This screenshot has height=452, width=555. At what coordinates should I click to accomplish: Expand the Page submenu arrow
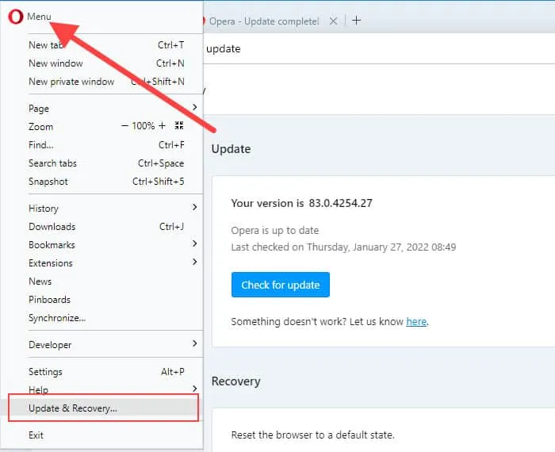[x=194, y=107]
